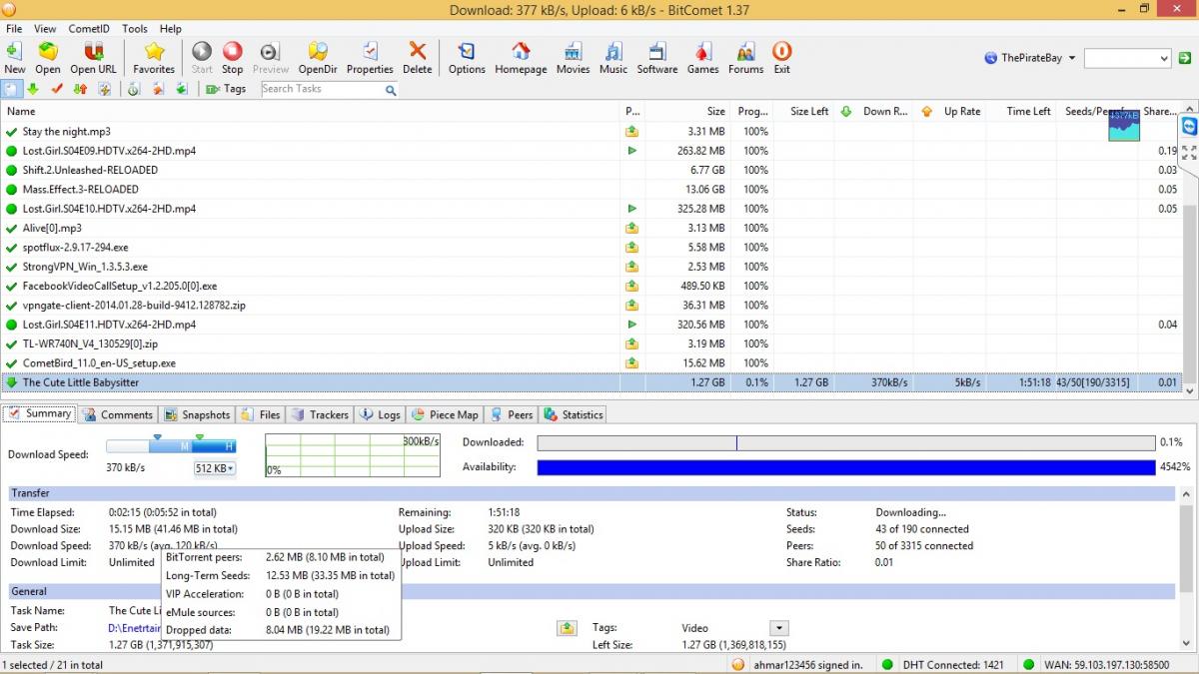Open task Properties icon
Image resolution: width=1199 pixels, height=674 pixels.
click(x=370, y=58)
